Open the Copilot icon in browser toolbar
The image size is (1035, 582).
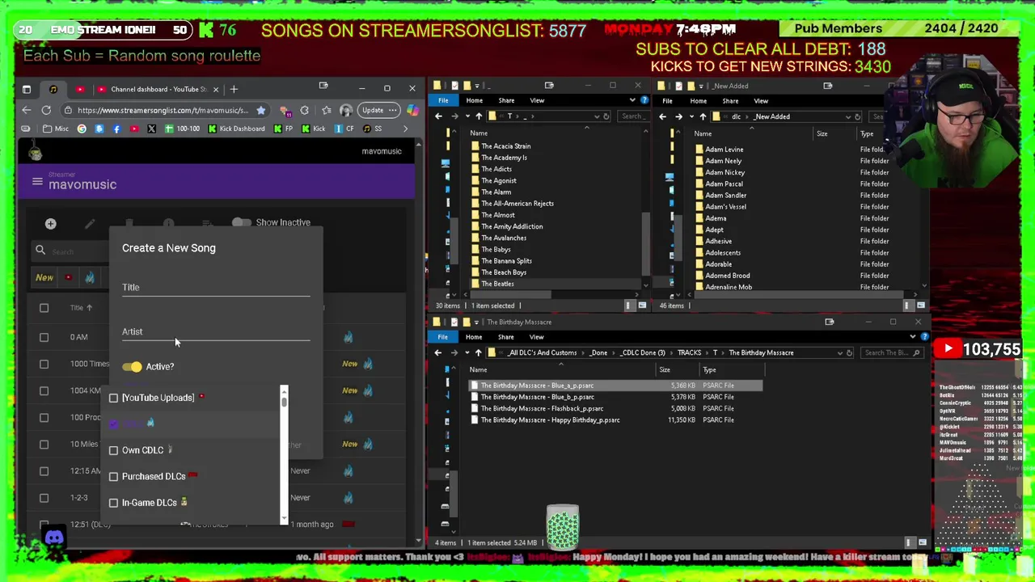coord(412,110)
